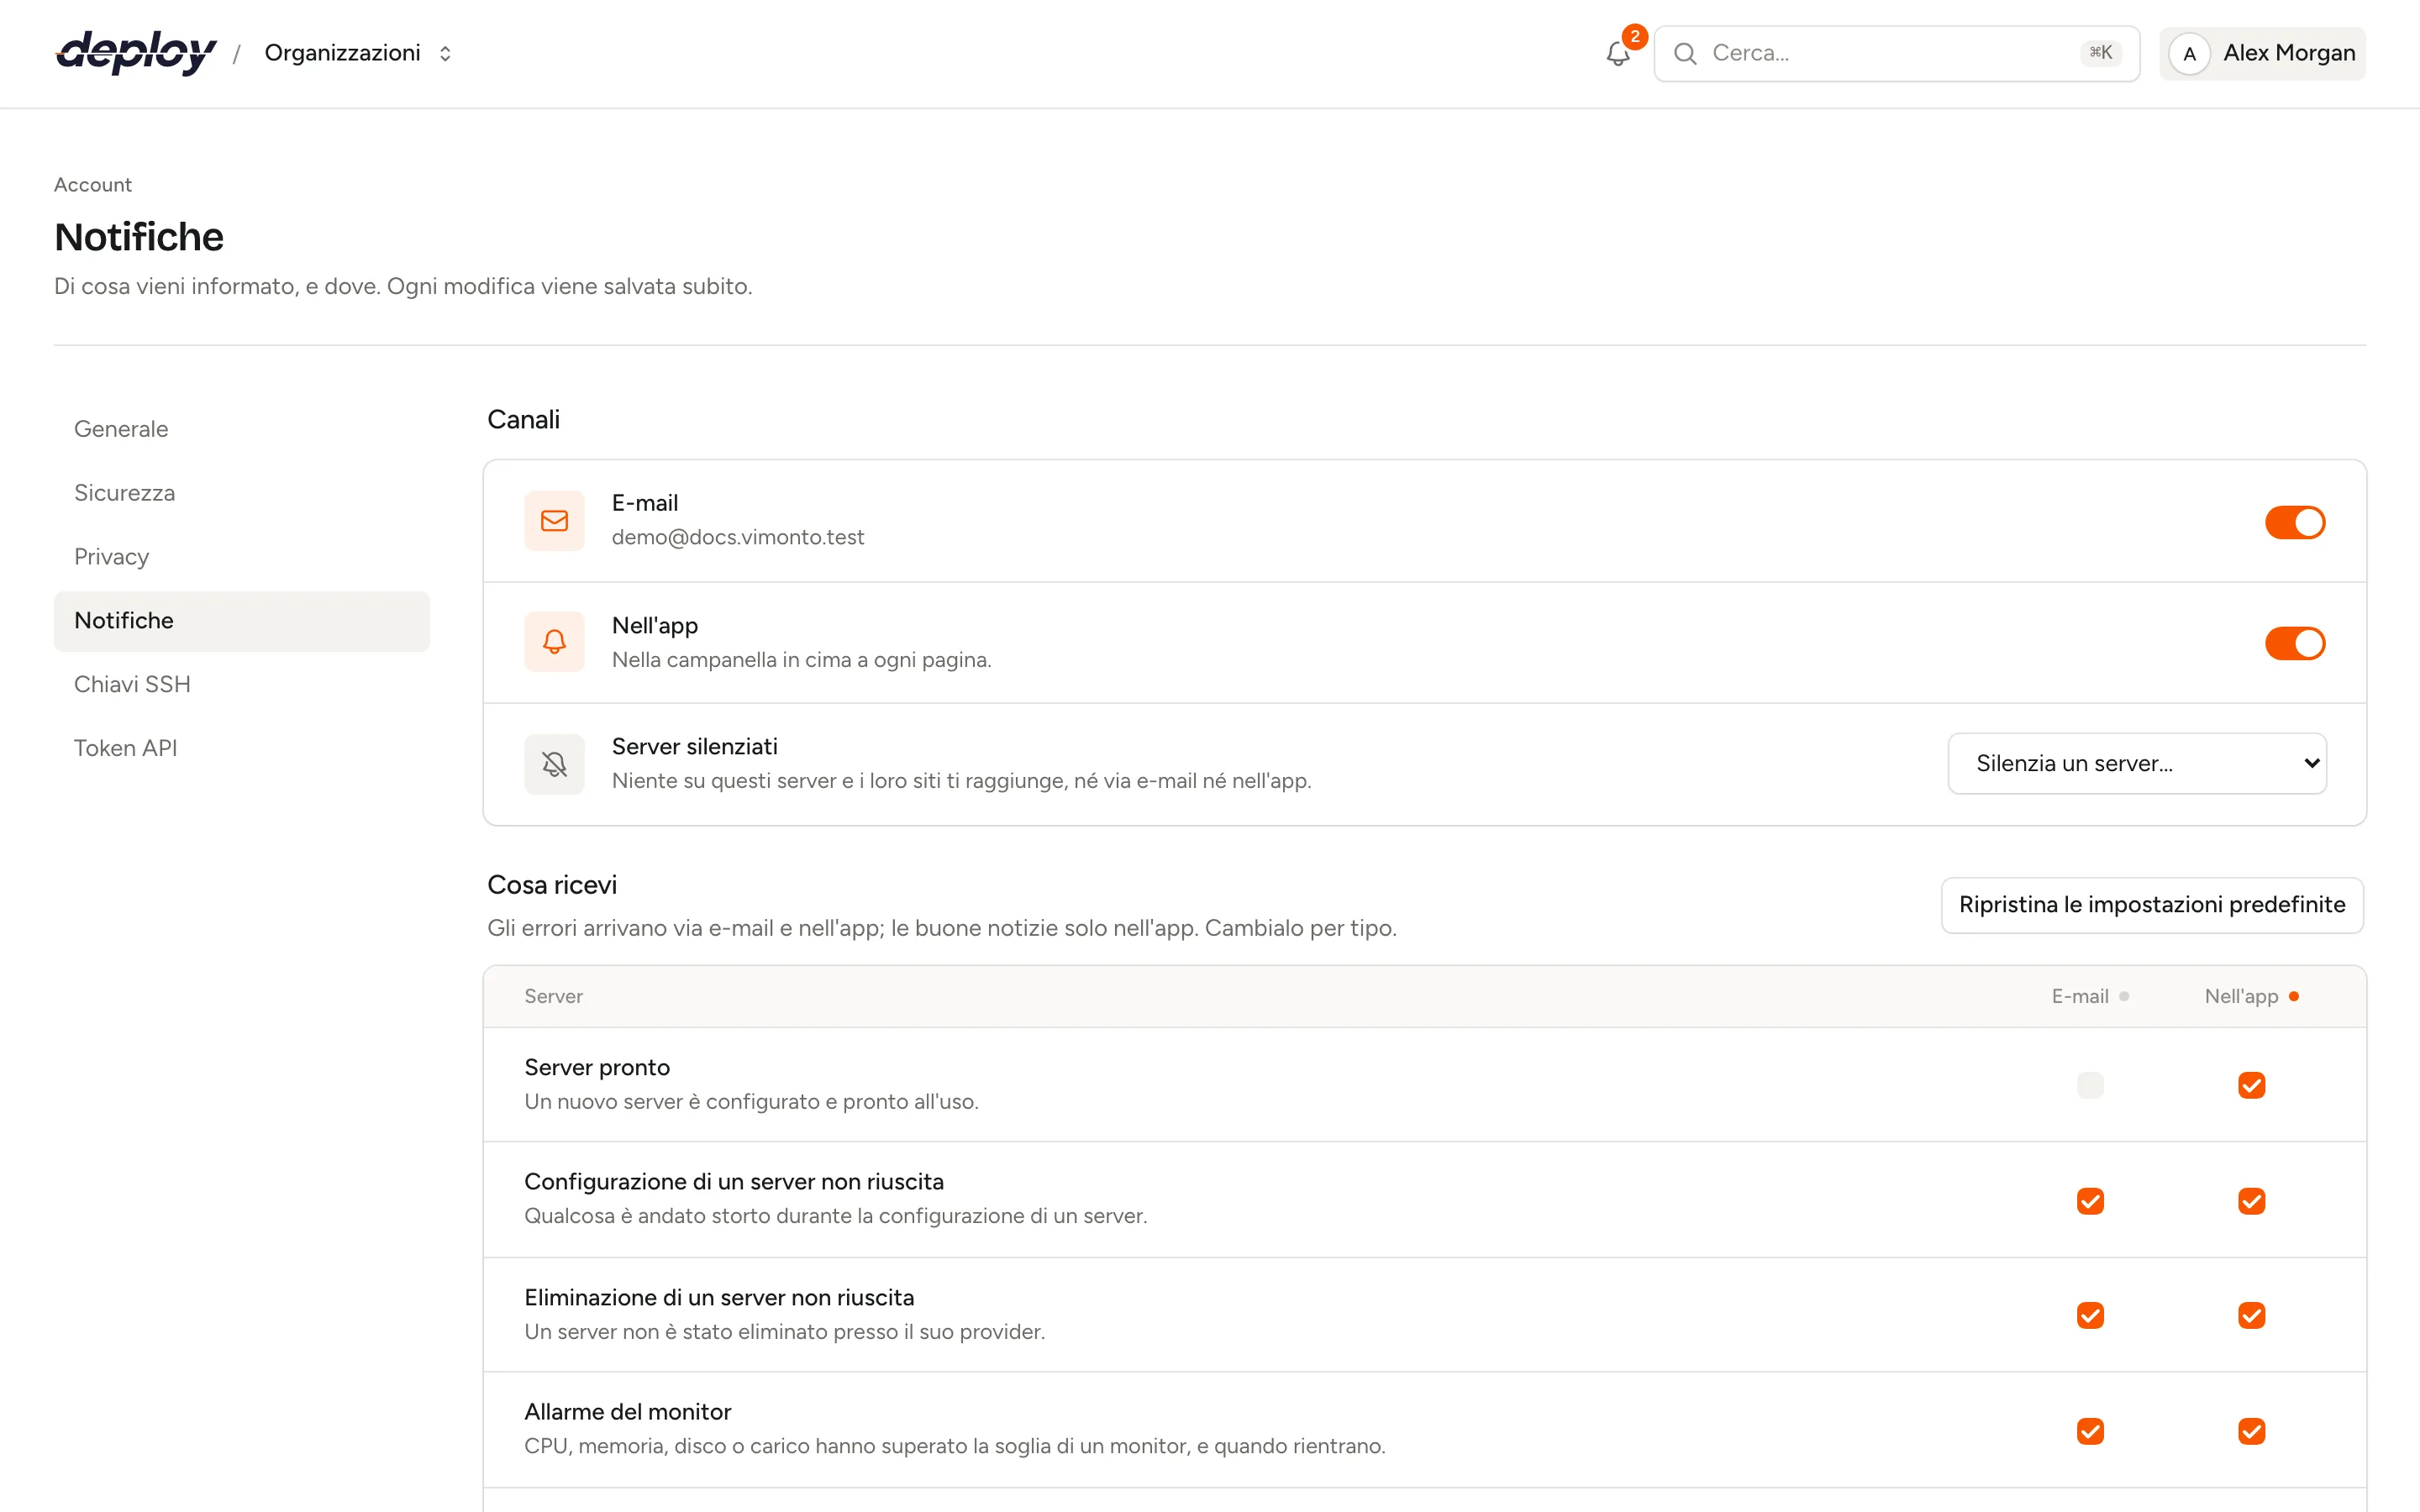
Task: Open Chiavi SSH settings
Action: click(x=242, y=685)
